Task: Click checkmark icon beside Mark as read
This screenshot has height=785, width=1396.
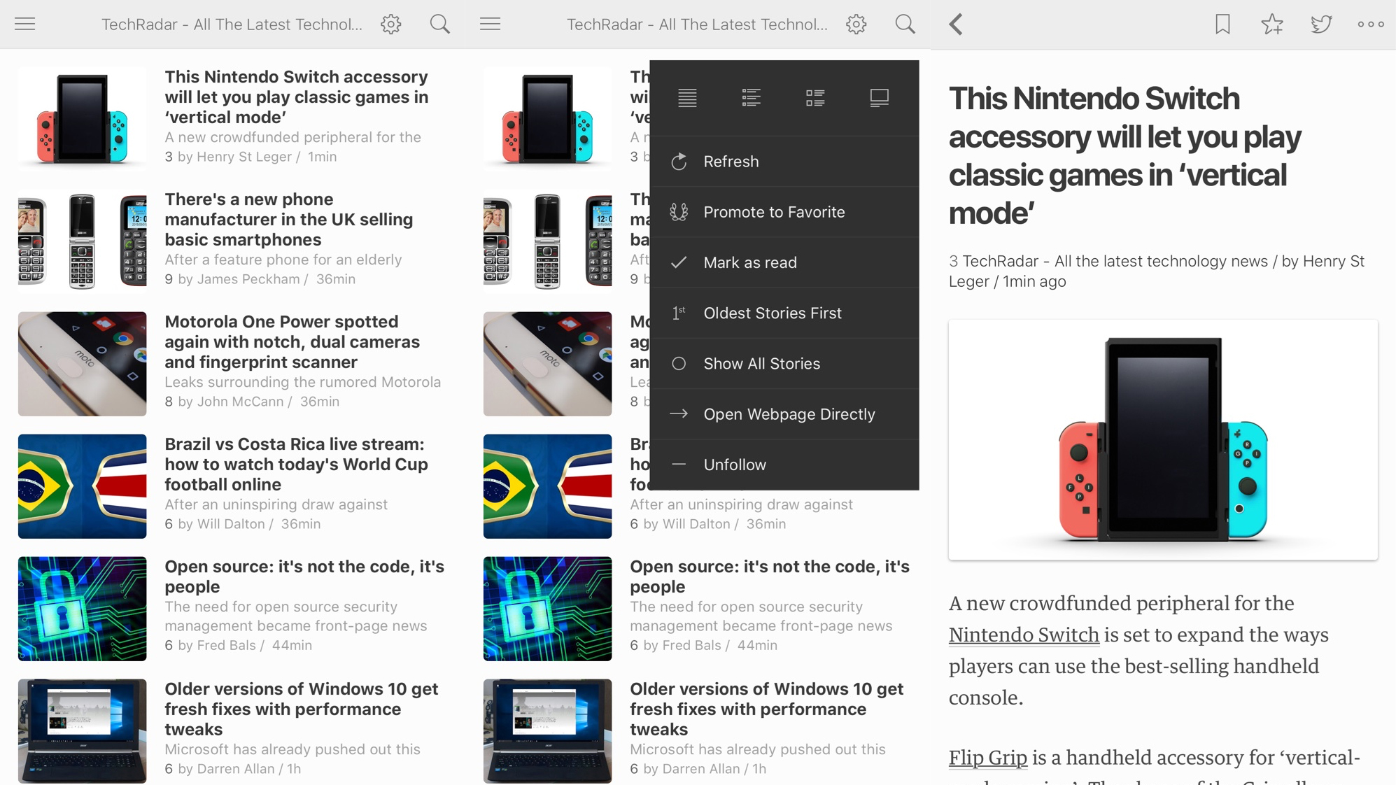Action: (679, 262)
